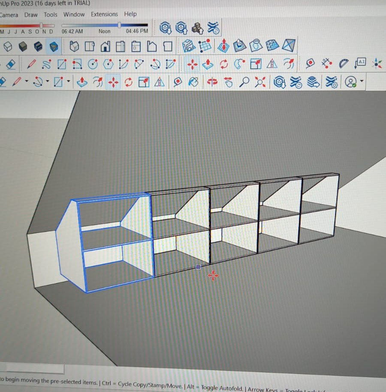Click Share Component stacked-boxes icon
This screenshot has height=392, width=386.
[x=197, y=28]
